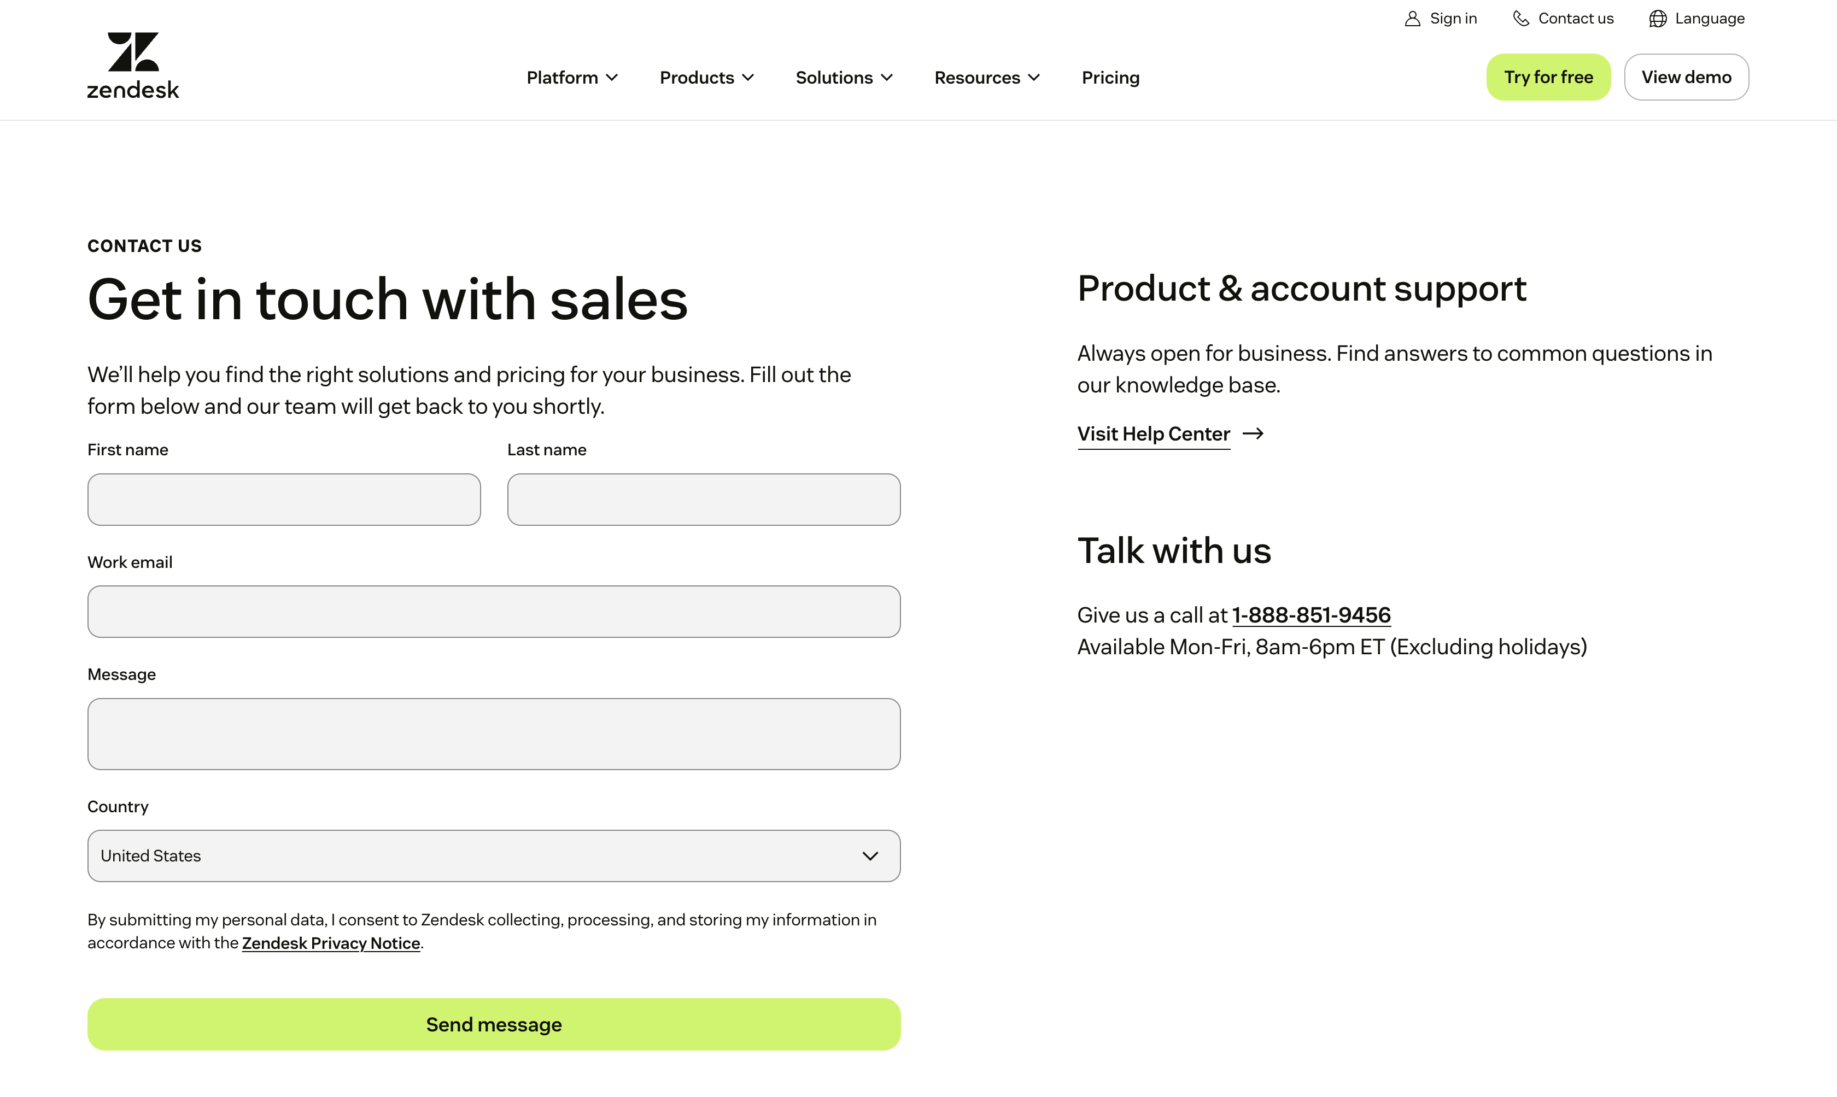Open the Zendesk Privacy Notice link
Viewport: 1837px width, 1097px height.
click(x=330, y=943)
